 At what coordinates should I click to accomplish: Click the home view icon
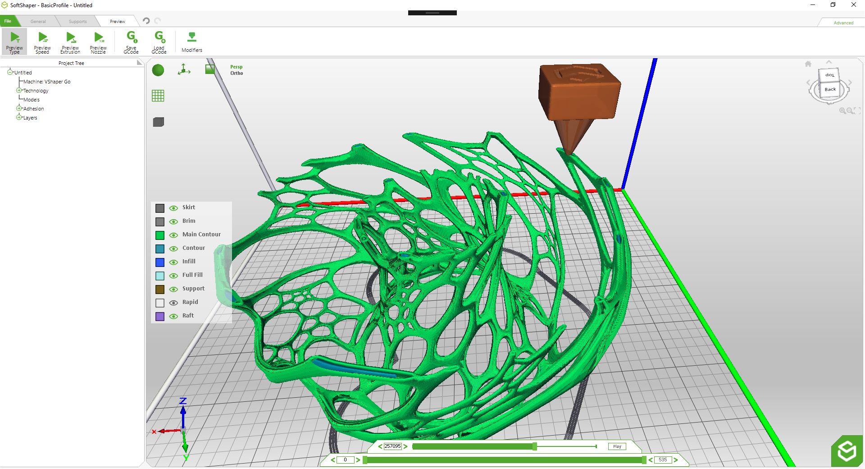tap(808, 64)
